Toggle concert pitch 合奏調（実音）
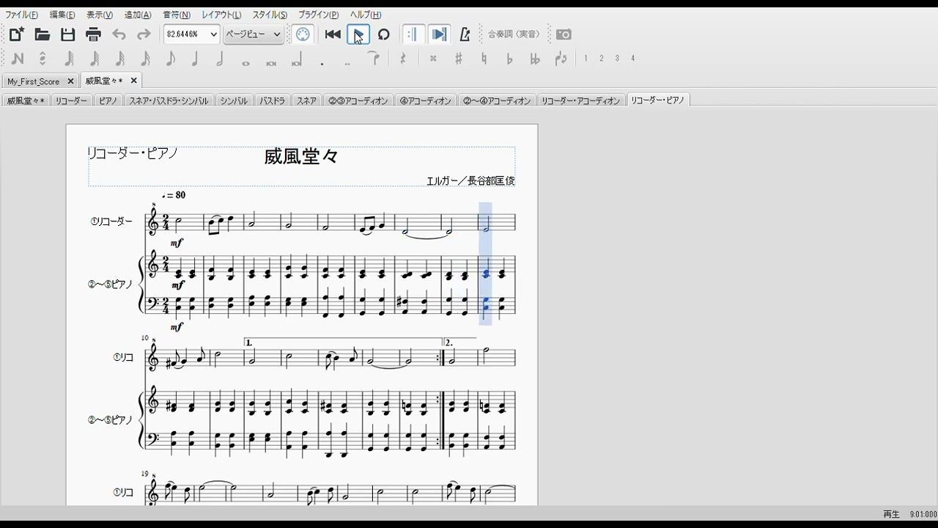The width and height of the screenshot is (938, 528). click(514, 34)
